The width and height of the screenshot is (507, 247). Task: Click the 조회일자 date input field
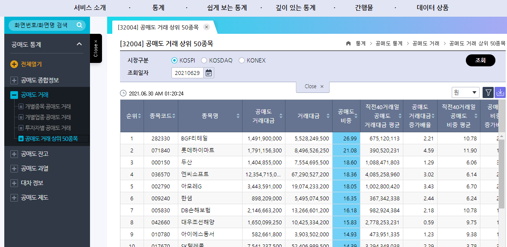point(187,73)
